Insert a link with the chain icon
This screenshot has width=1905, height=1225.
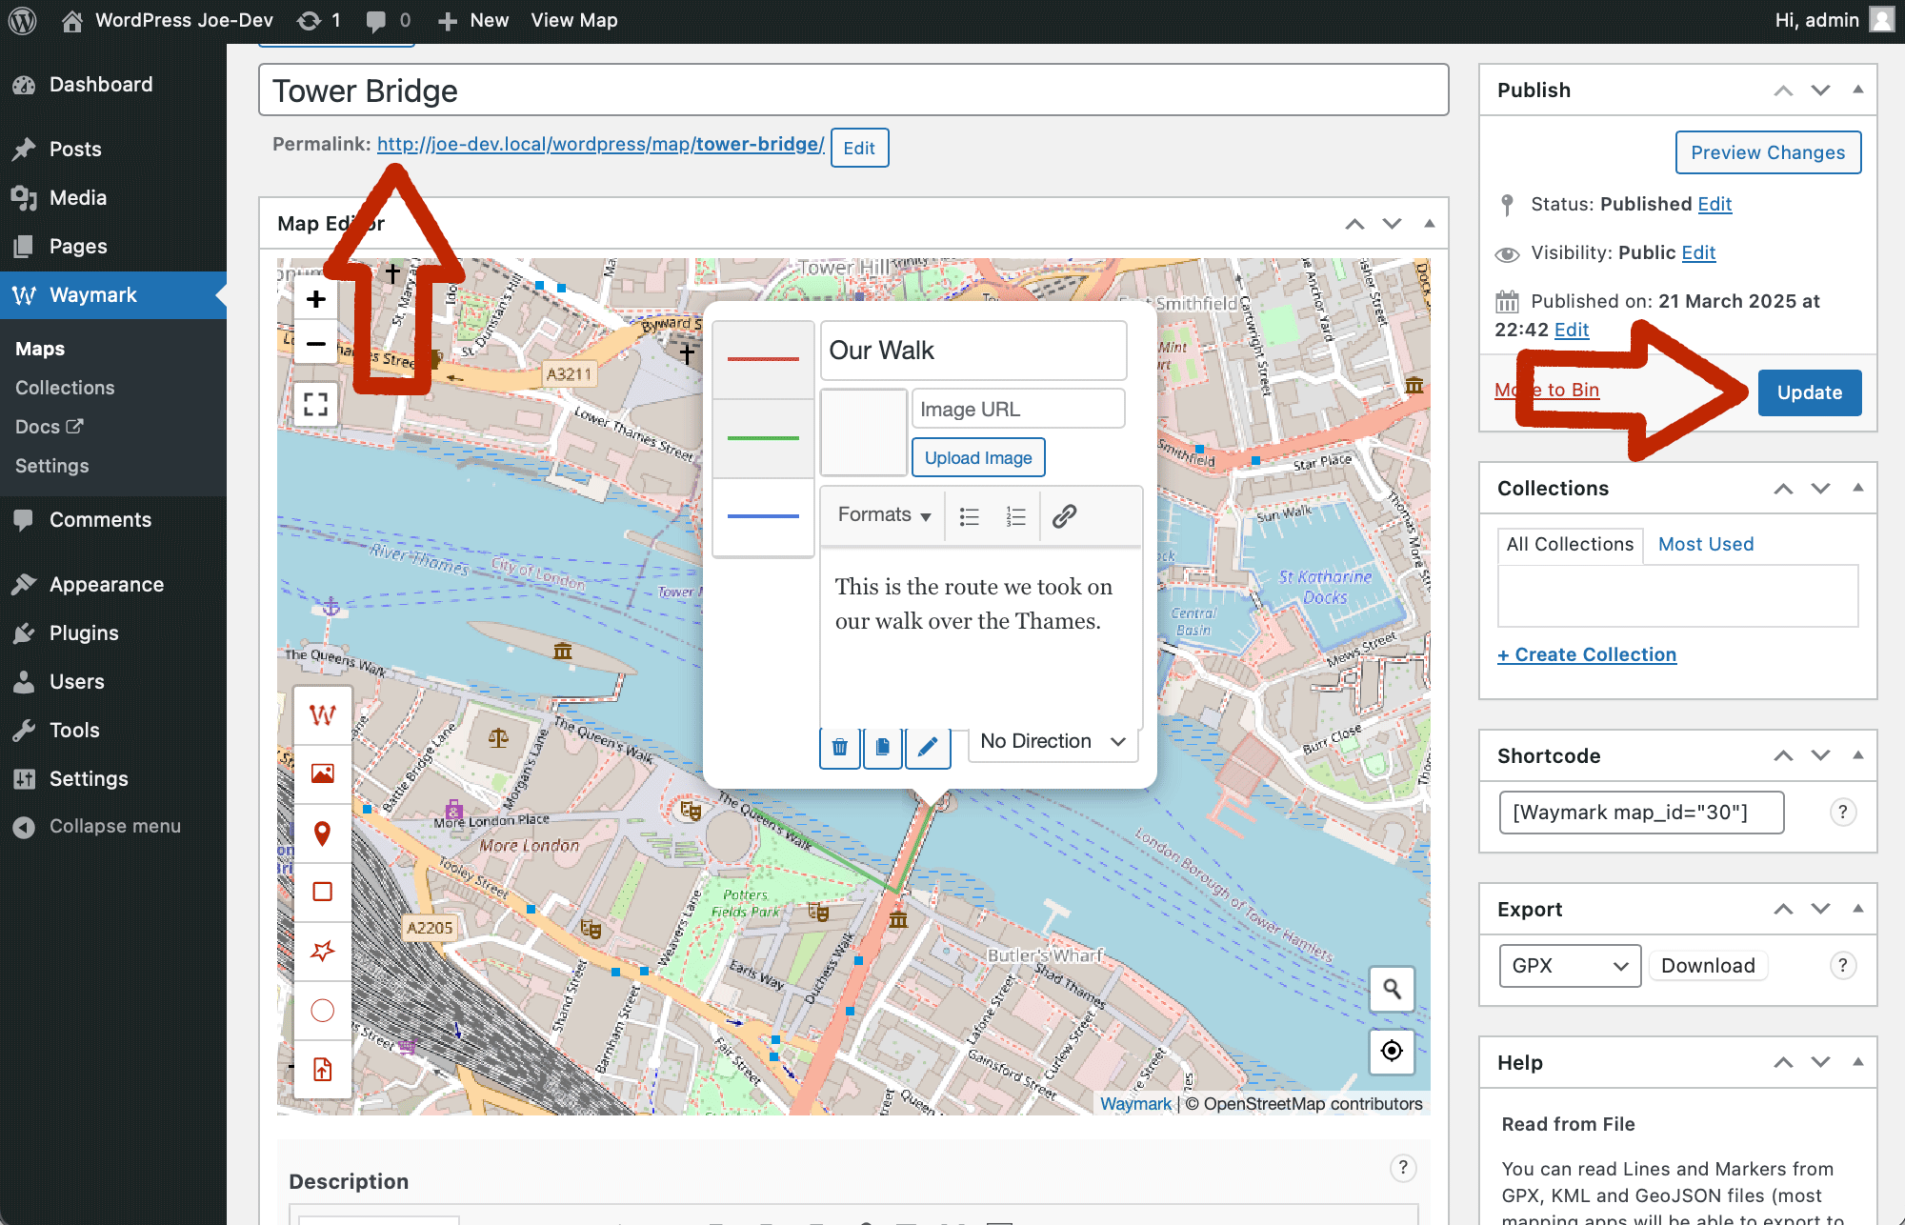click(1064, 516)
